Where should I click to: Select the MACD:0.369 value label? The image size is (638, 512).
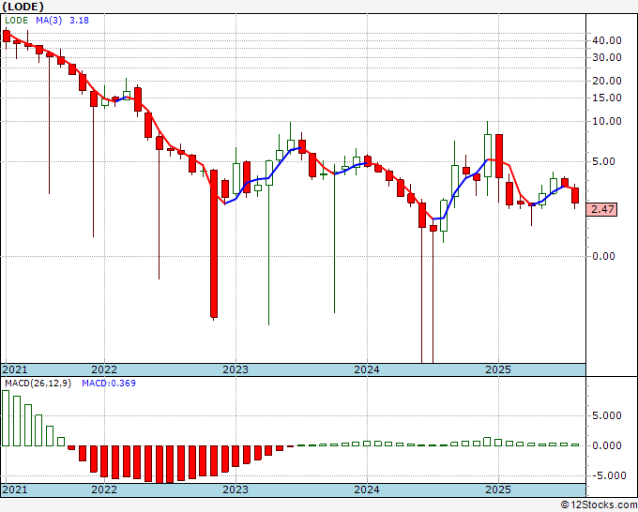click(109, 384)
